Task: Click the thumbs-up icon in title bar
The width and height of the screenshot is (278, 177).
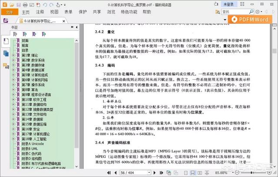Action: pos(216,4)
